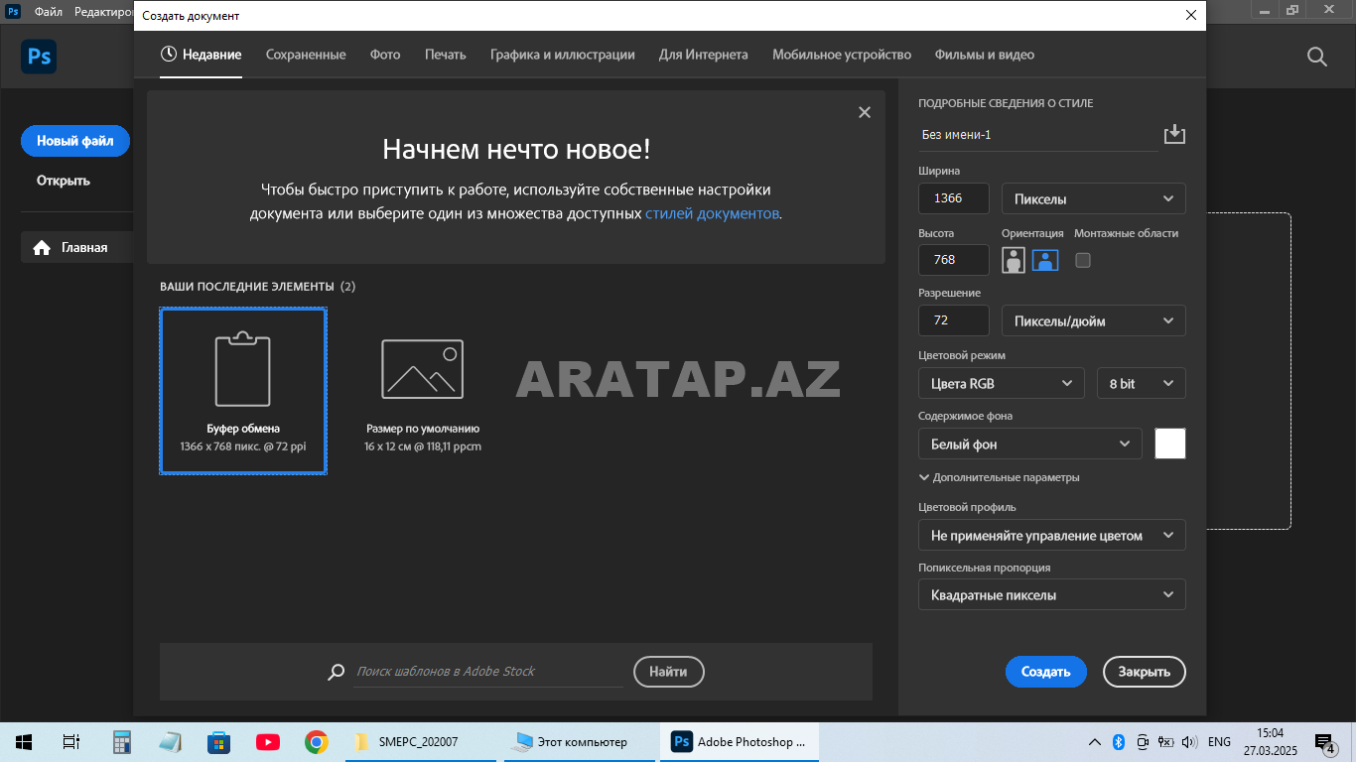Image resolution: width=1356 pixels, height=762 pixels.
Task: Open the Файл menu
Action: coord(48,12)
